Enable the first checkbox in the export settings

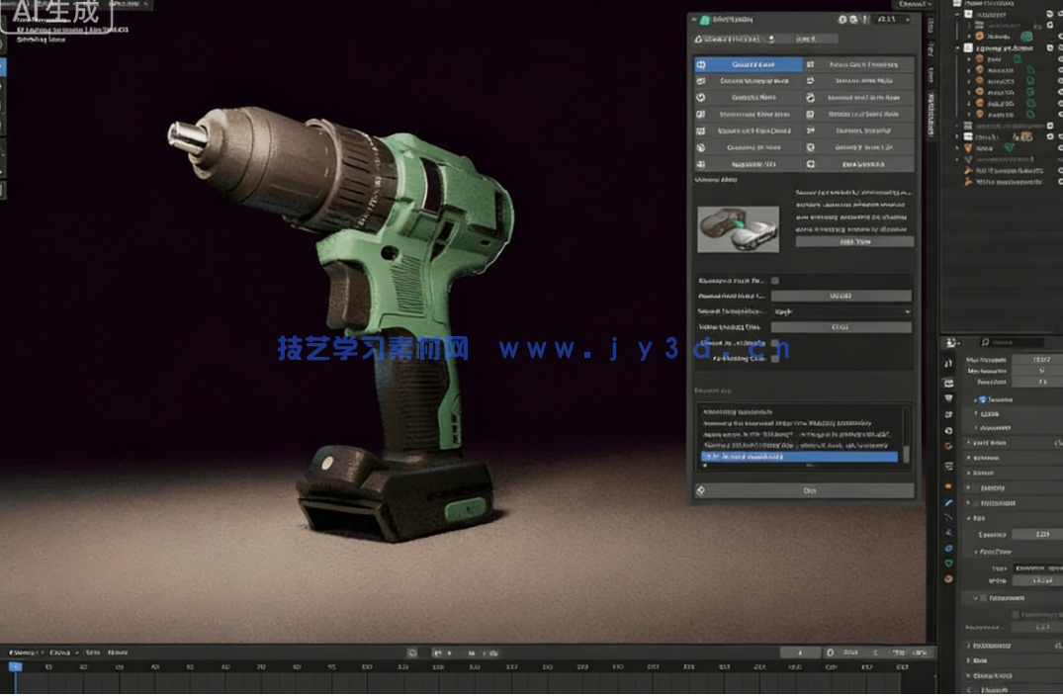tap(775, 280)
